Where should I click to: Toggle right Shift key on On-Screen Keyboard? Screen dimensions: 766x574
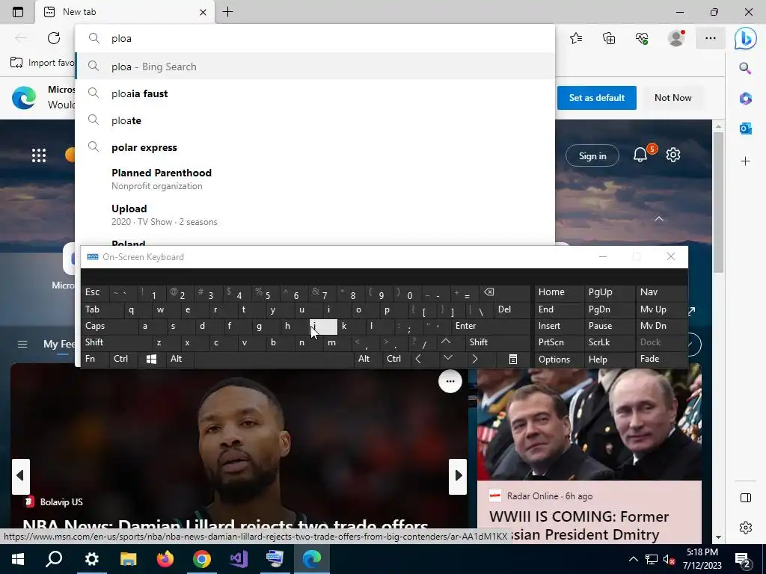[497, 342]
